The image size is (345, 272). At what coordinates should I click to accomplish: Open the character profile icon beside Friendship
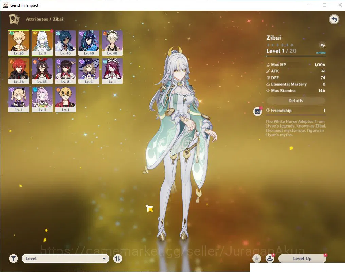pos(257,112)
